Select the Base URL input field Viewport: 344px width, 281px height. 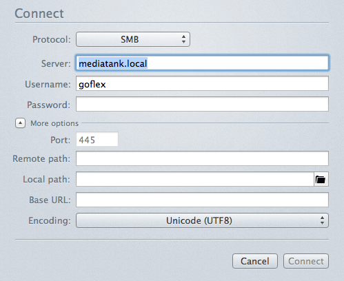[202, 200]
